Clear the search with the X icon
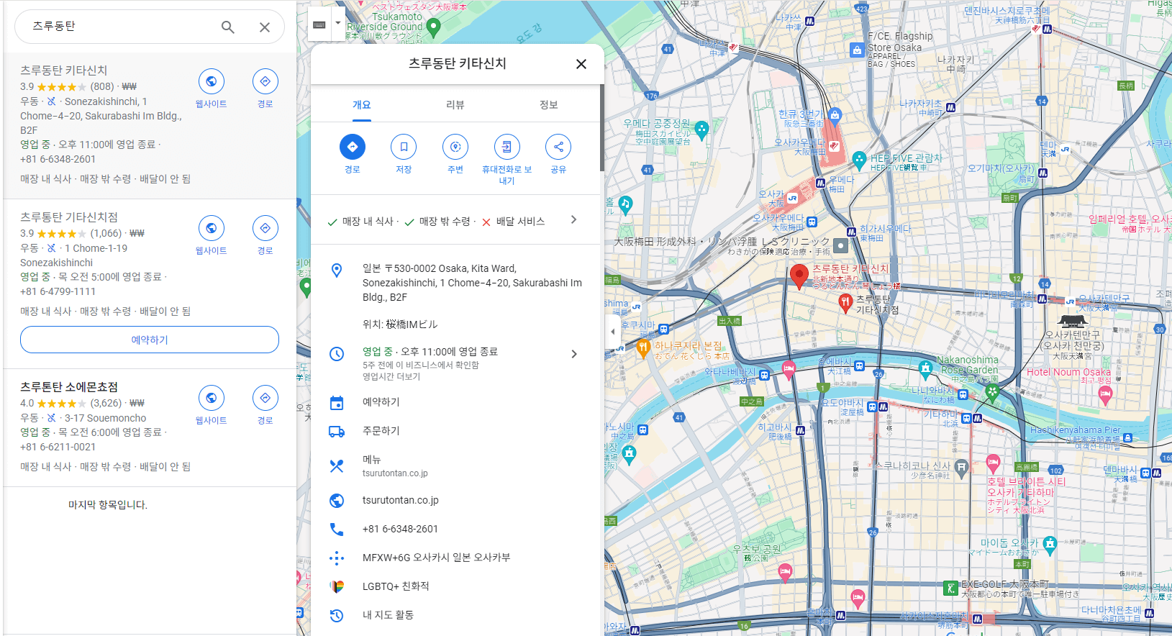1172x636 pixels. pos(265,27)
